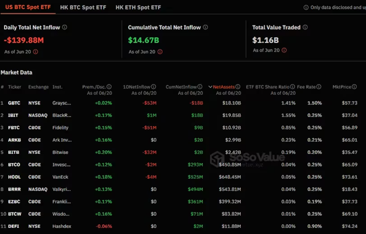
Task: Click info icon next to Fee Rate header
Action: (x=319, y=87)
